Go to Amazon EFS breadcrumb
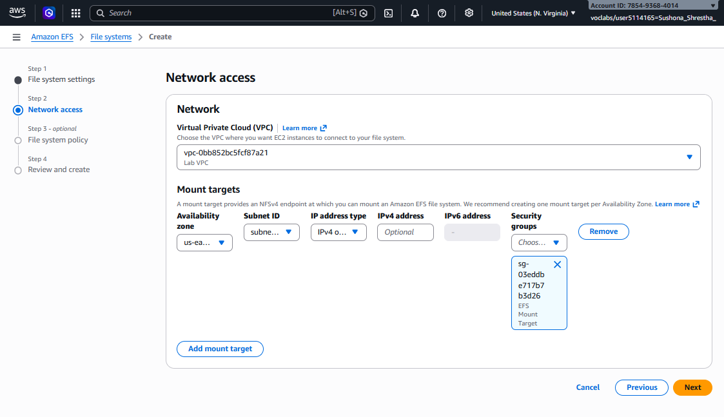724x417 pixels. tap(52, 37)
